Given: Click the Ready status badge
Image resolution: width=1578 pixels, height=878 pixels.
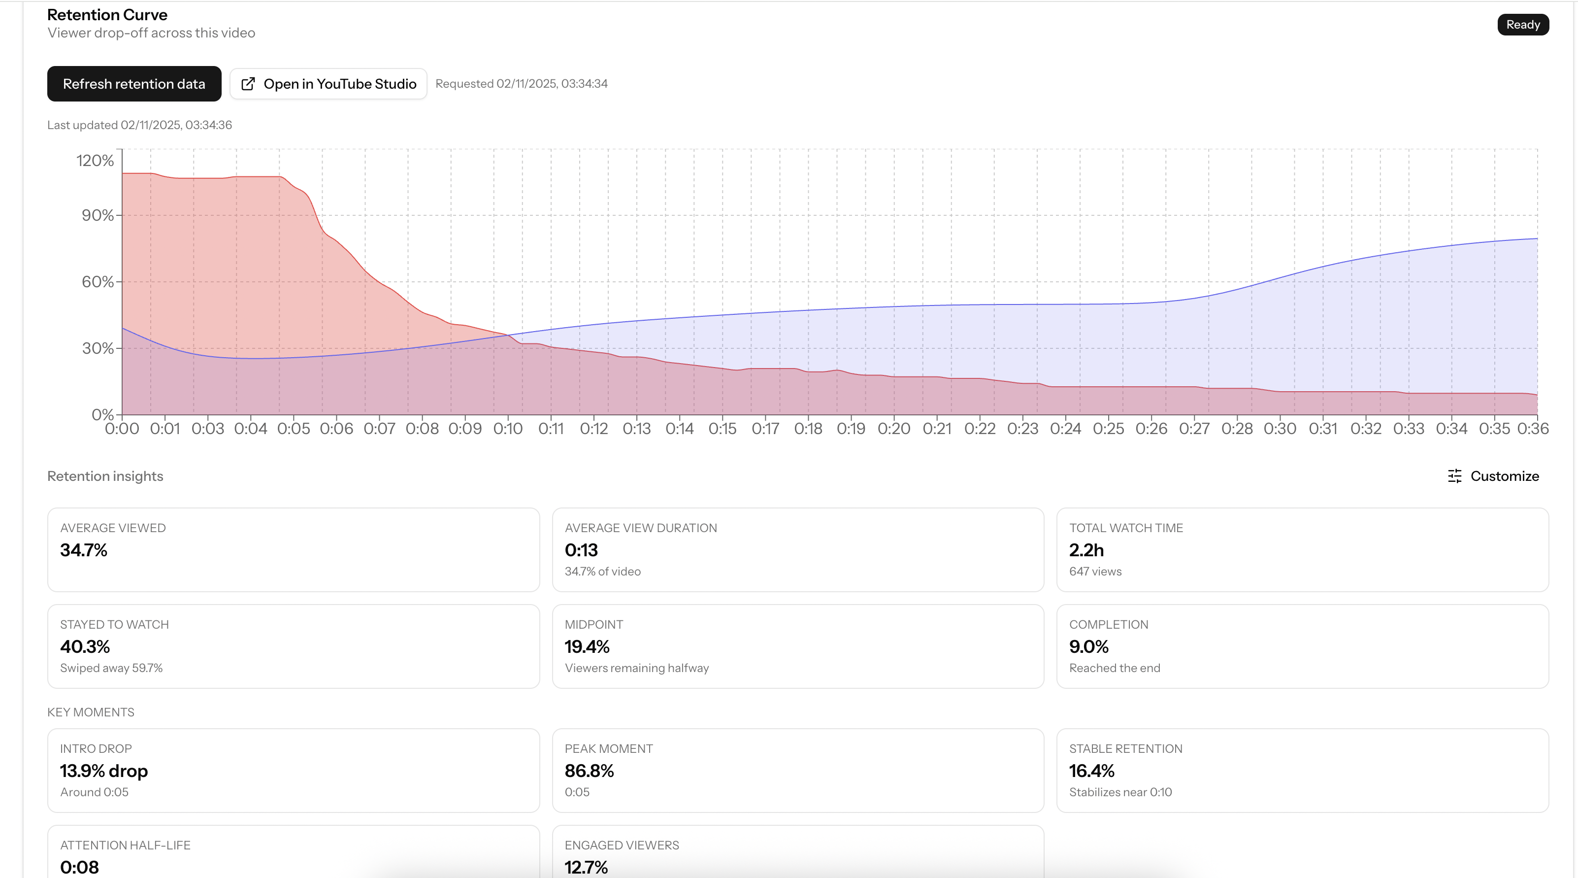Looking at the screenshot, I should point(1523,25).
